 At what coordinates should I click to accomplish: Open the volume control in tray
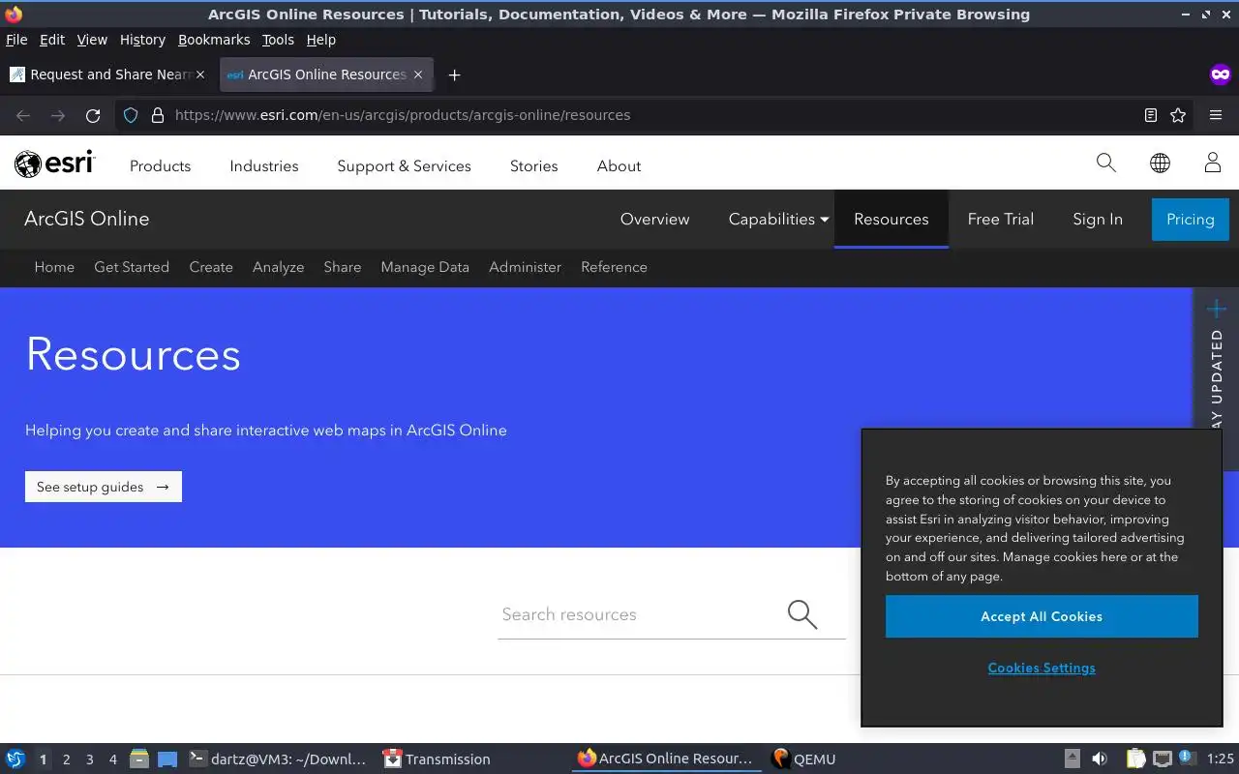(x=1100, y=759)
